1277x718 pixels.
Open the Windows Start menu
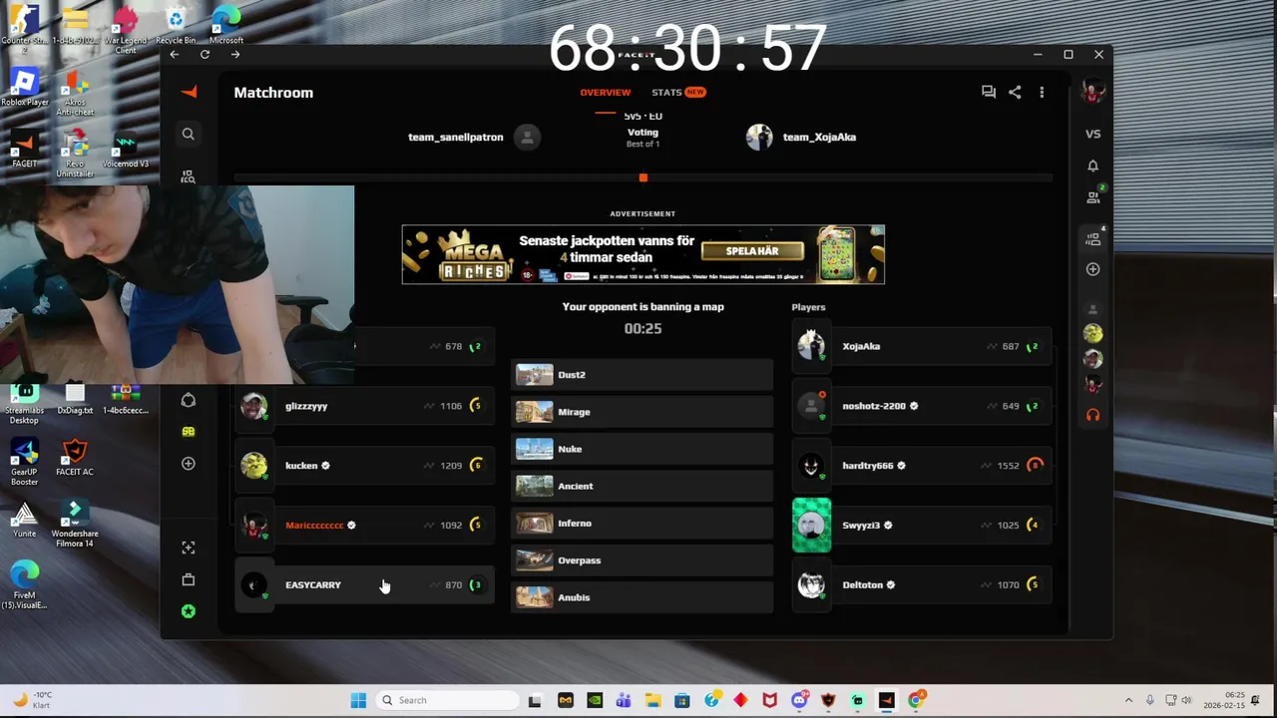point(358,700)
